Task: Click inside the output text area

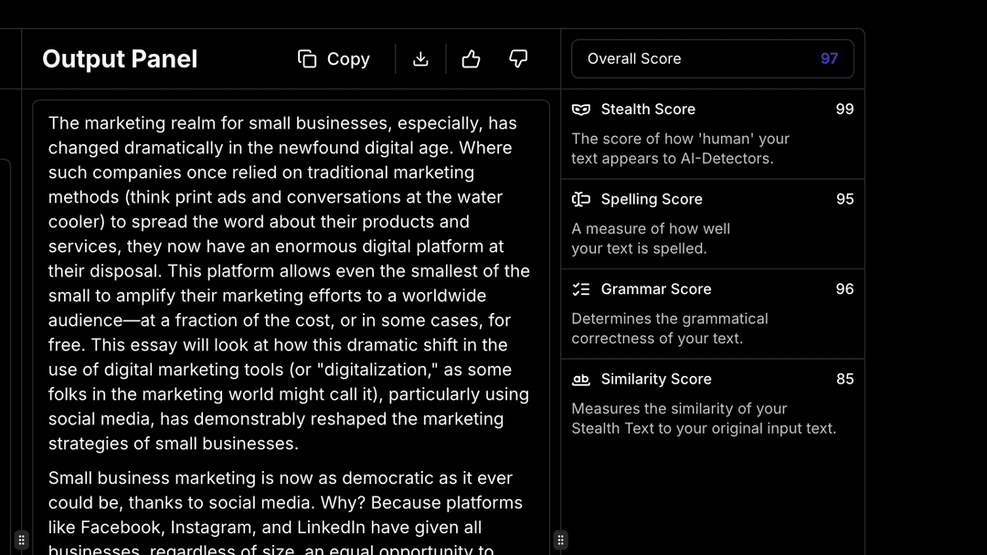Action: point(291,327)
